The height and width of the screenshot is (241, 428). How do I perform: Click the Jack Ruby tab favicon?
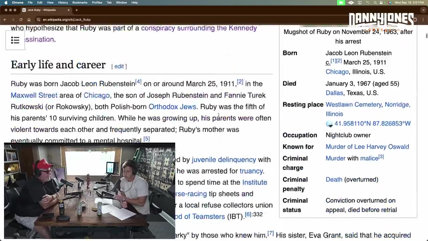pos(25,10)
